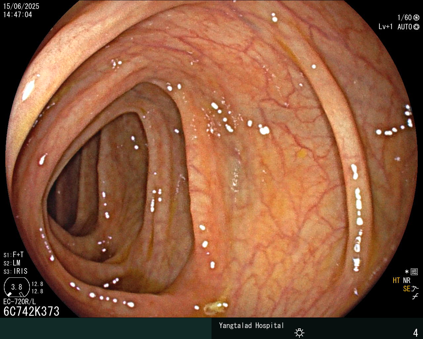Click the Yangtalad Hospital label
423x339 pixels.
pyautogui.click(x=251, y=325)
